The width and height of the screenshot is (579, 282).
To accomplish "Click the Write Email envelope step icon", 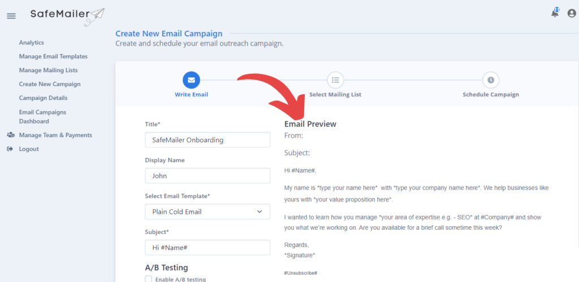I will (x=191, y=80).
